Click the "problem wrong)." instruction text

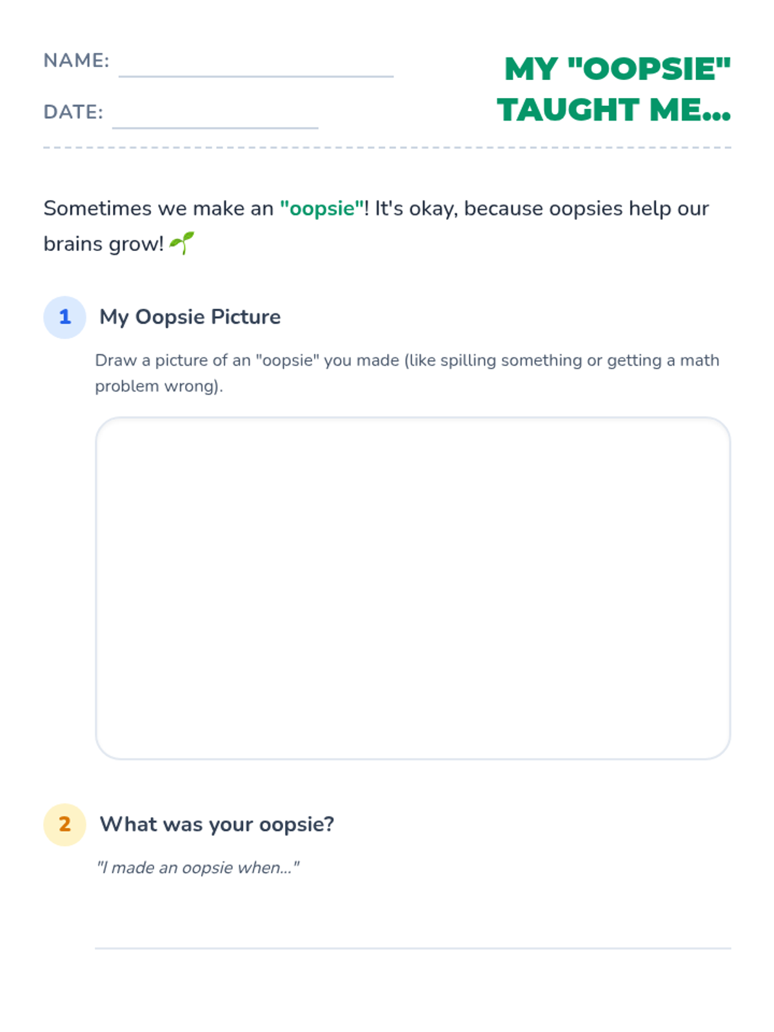(159, 386)
